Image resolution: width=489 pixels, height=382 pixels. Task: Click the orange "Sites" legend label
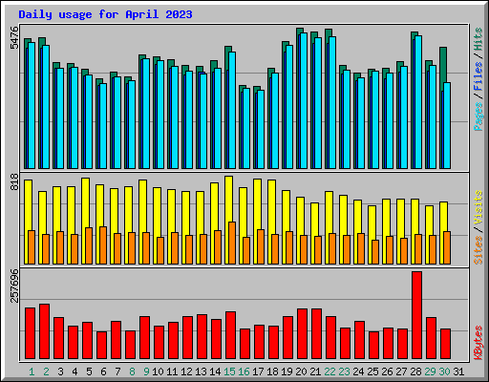point(478,250)
